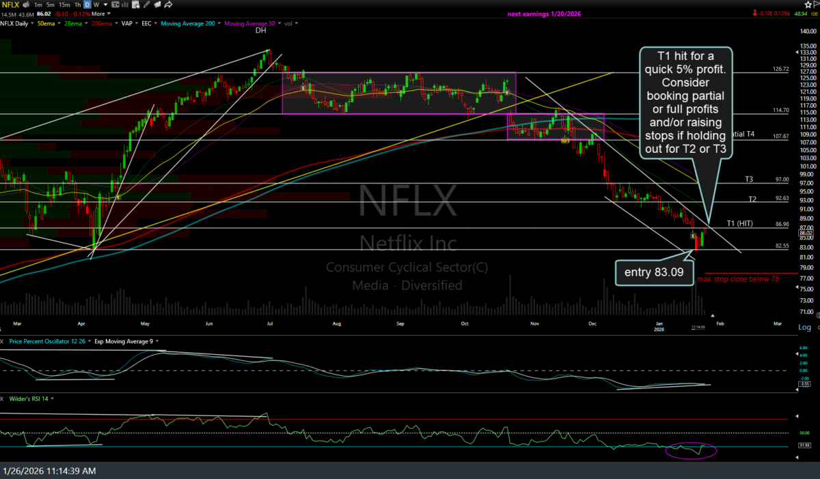Select the W weekly timeframe tab
Image resolution: width=820 pixels, height=479 pixels.
96,5
